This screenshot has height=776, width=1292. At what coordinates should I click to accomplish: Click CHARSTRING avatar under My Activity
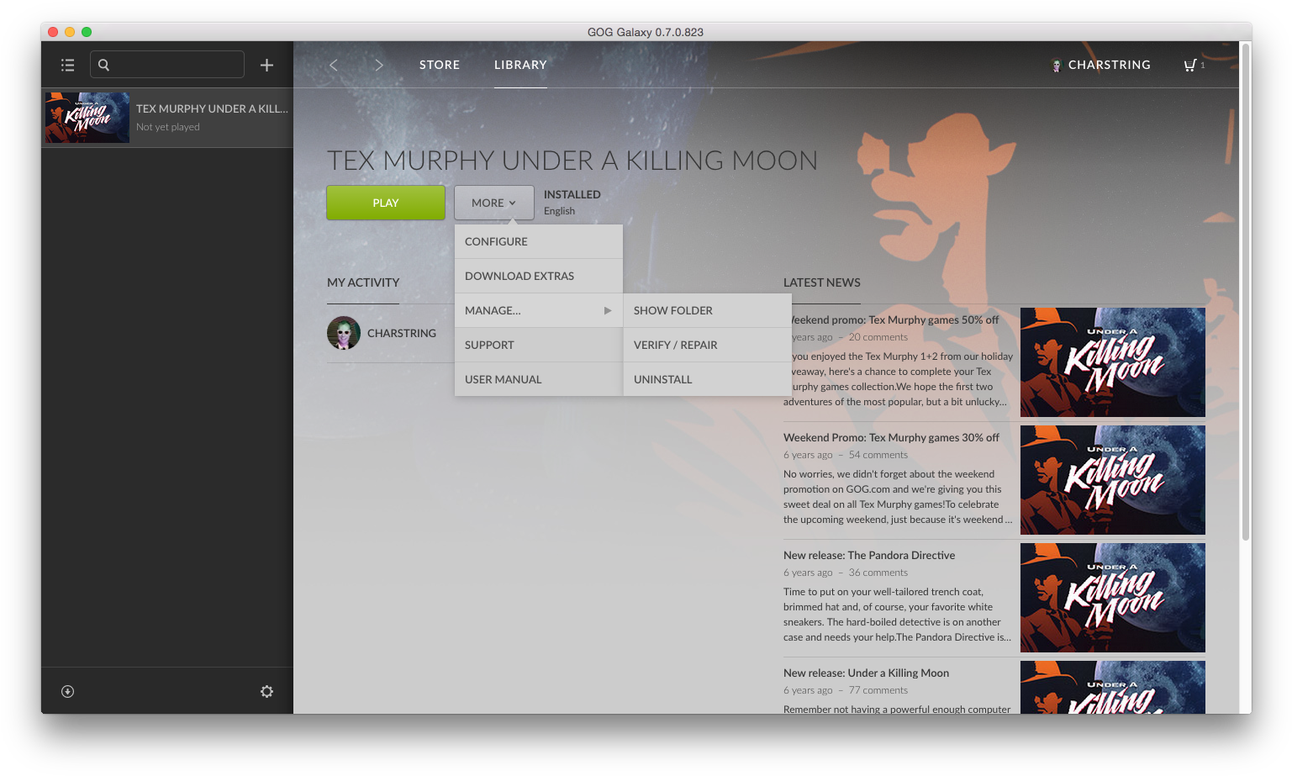[344, 333]
